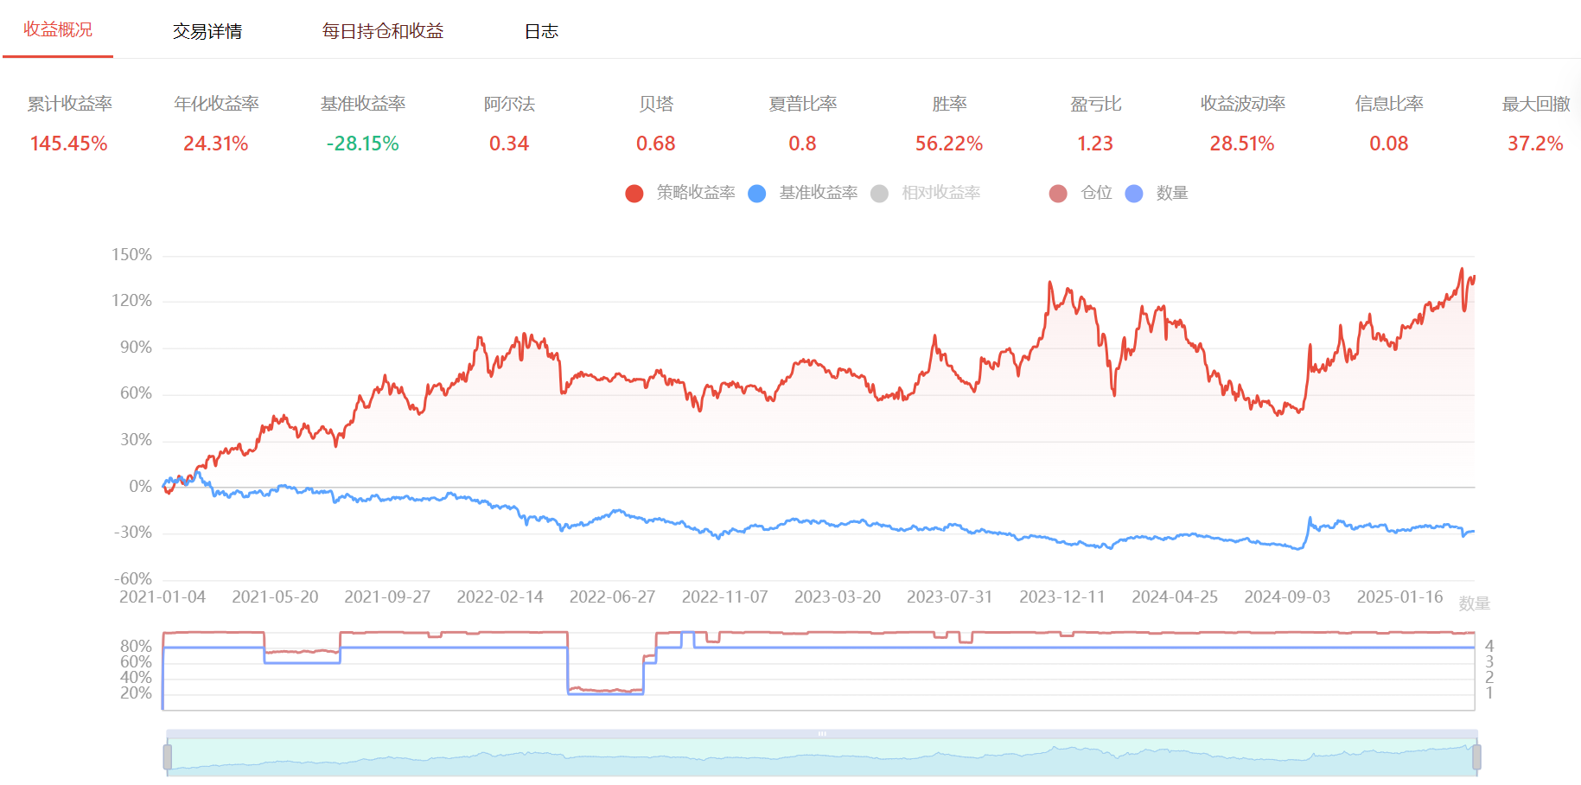Enable the 相对收益率 series via its label
The image size is (1581, 785).
(940, 193)
